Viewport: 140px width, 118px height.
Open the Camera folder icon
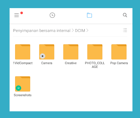pos(47,52)
